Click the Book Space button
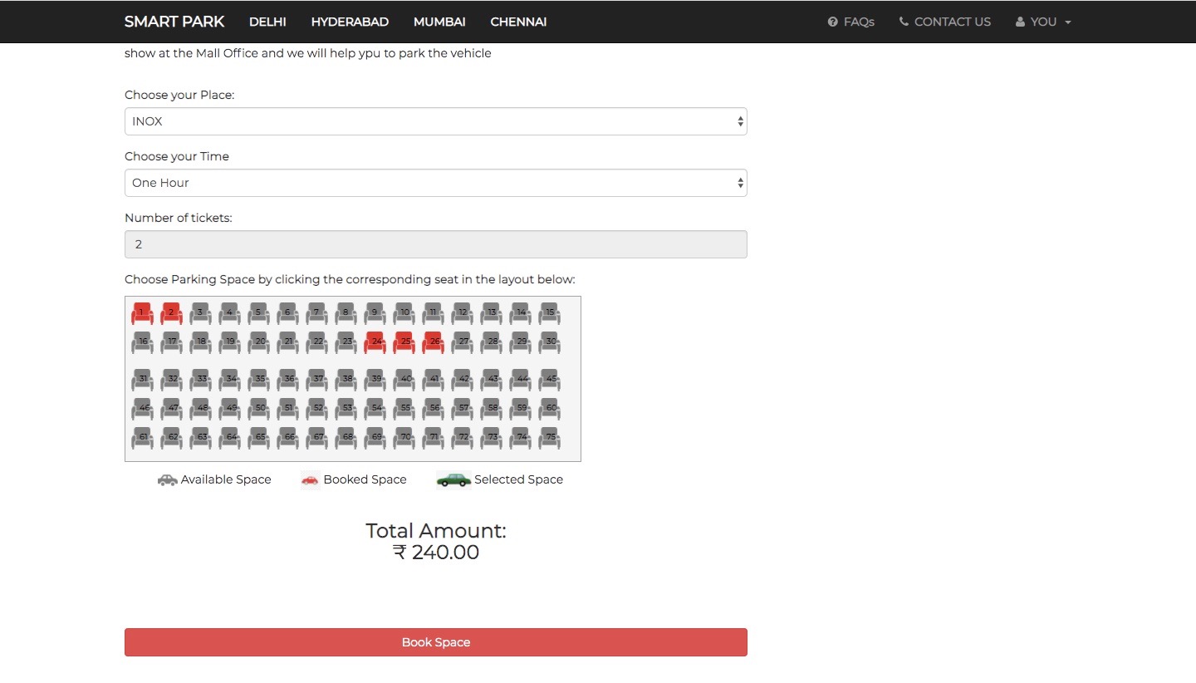 [435, 641]
